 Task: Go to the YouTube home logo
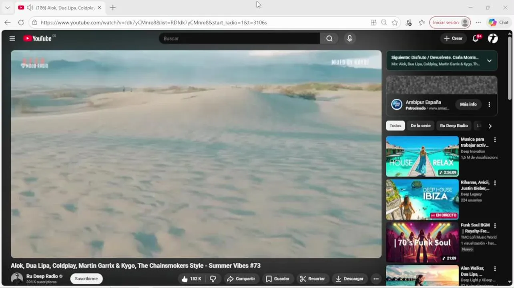[37, 38]
